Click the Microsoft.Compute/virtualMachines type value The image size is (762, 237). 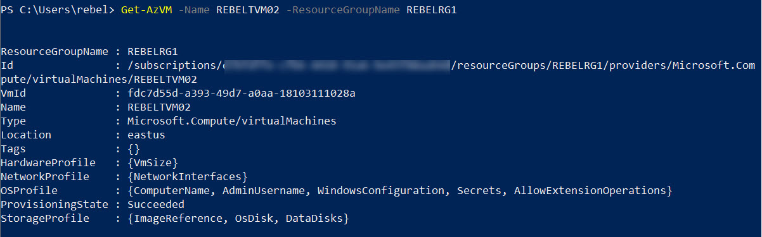(232, 121)
